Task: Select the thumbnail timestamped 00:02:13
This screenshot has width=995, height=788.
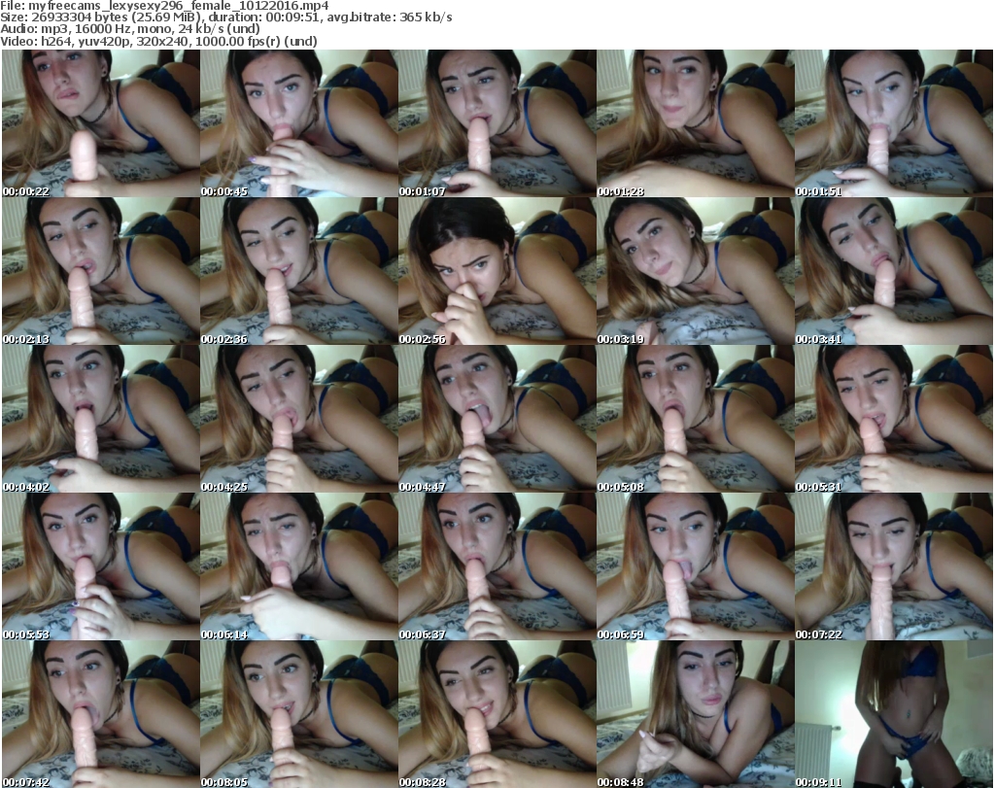Action: [x=100, y=271]
